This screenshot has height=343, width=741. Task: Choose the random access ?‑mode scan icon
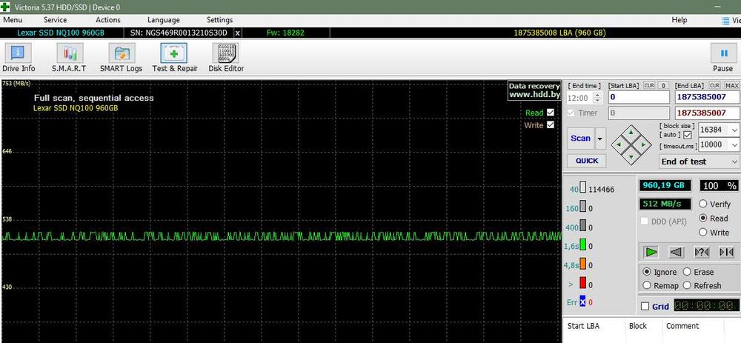(x=701, y=253)
